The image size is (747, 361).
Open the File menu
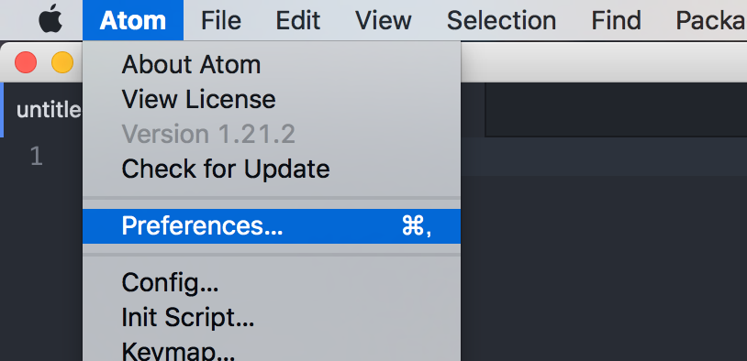tap(221, 20)
